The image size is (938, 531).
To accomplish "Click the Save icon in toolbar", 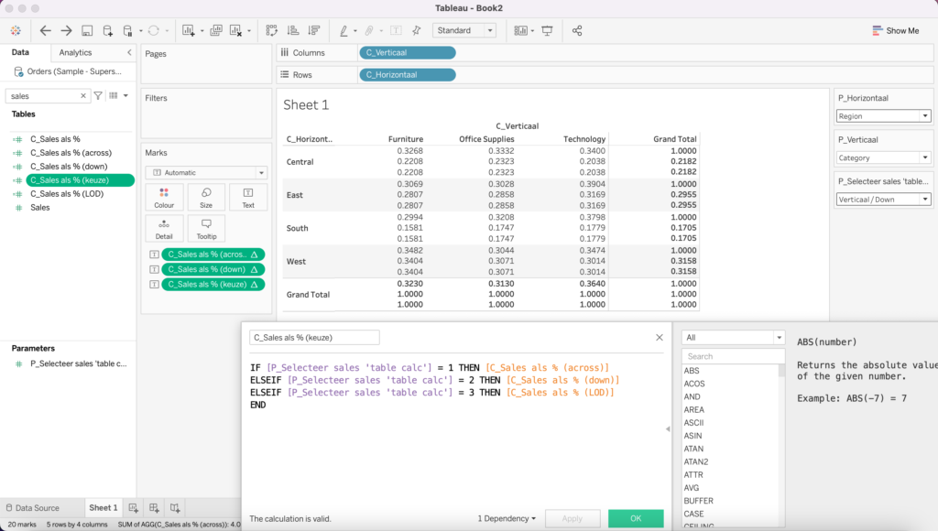I will click(87, 30).
